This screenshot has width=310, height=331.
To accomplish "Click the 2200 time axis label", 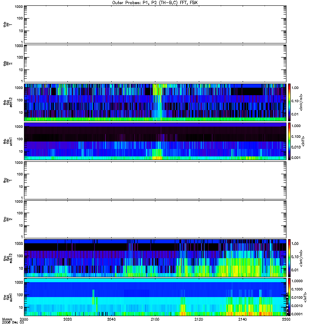I will tap(286, 319).
